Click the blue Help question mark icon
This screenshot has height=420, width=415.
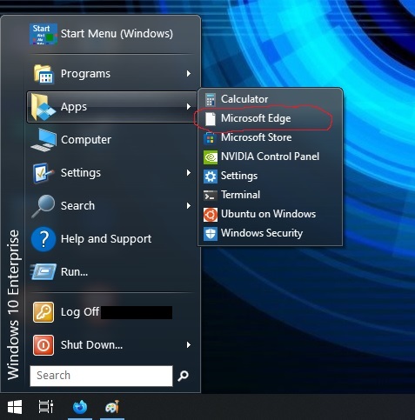[44, 239]
